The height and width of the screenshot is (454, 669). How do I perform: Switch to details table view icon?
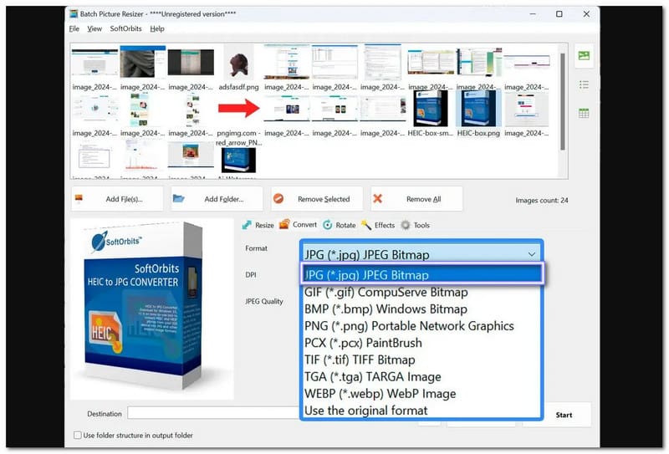pos(584,114)
